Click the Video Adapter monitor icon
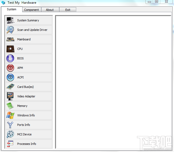The width and height of the screenshot is (174, 152). coord(10,96)
